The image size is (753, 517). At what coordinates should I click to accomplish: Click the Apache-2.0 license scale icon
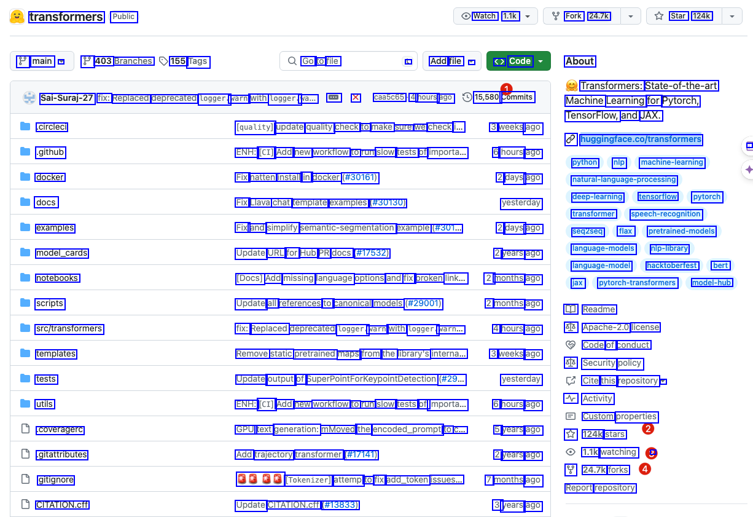point(571,327)
